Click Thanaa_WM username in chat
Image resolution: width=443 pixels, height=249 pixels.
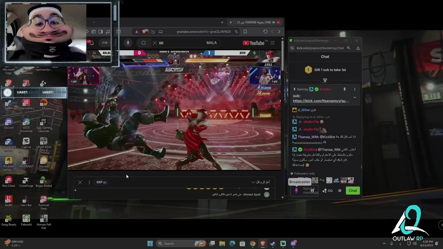click(x=308, y=137)
